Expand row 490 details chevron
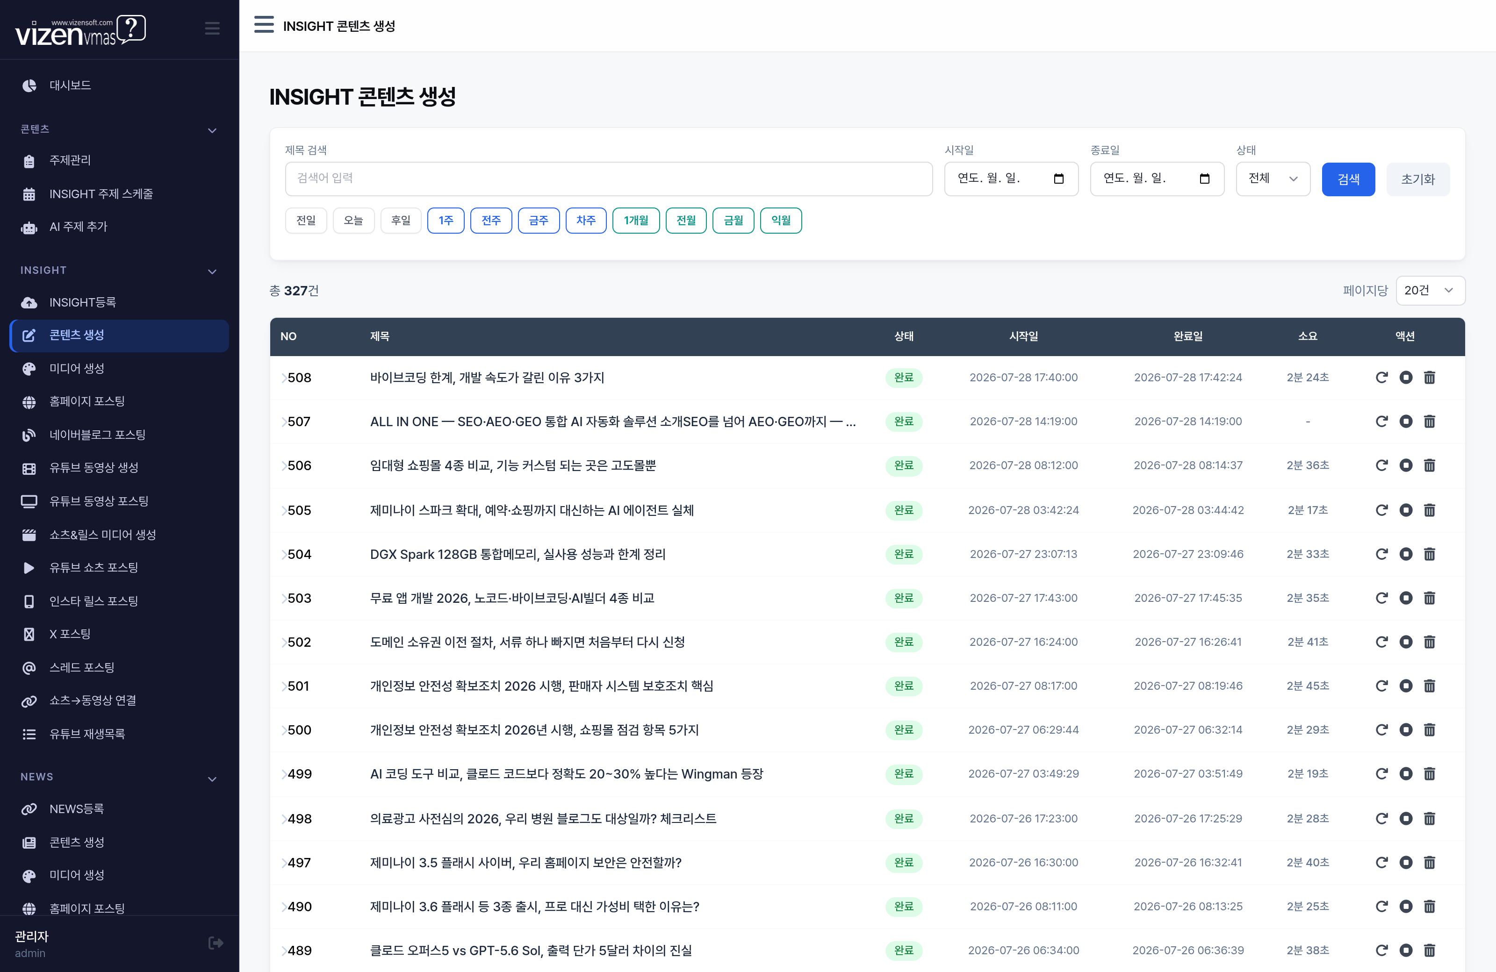 tap(284, 908)
